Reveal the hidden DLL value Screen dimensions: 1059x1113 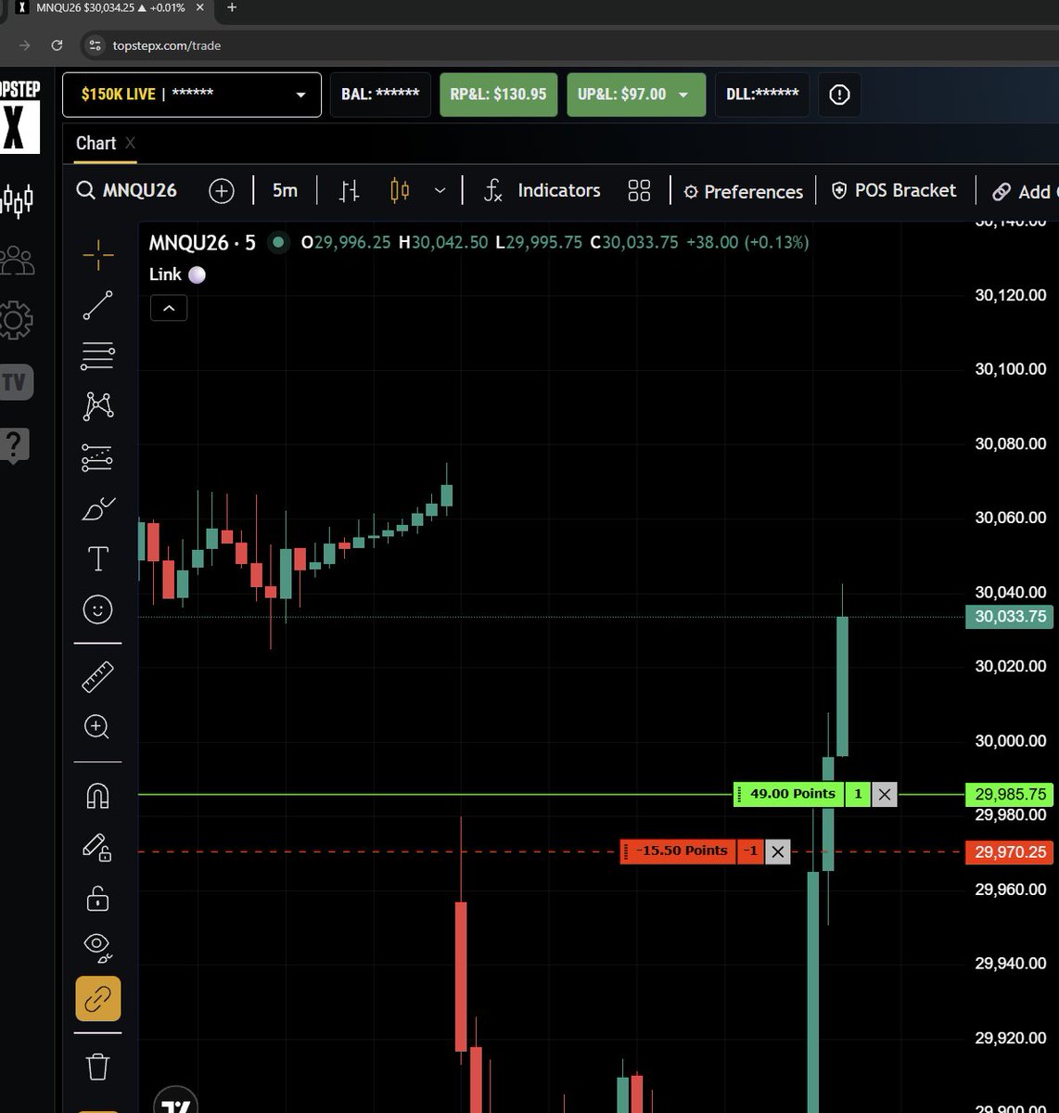762,95
